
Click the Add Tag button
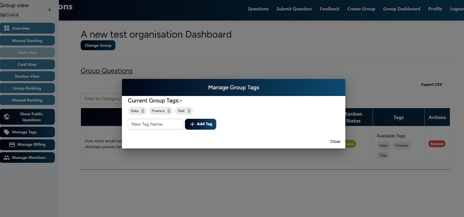(200, 124)
